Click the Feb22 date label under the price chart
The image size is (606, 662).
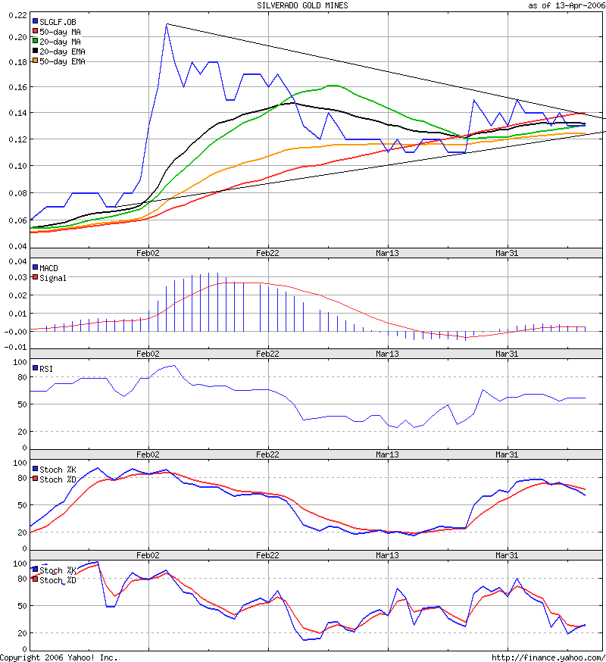267,253
